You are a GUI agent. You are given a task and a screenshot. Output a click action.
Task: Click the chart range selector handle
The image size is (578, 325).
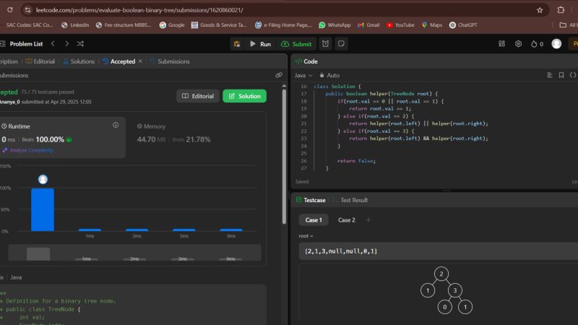click(x=38, y=254)
